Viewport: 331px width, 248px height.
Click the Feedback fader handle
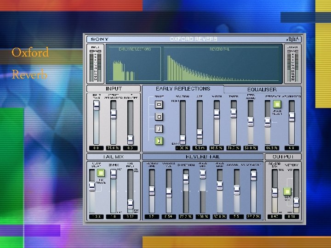coord(268,122)
